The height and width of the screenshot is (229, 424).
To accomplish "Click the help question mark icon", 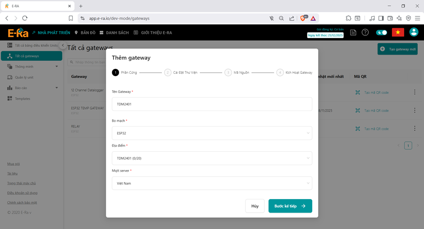I will point(365,32).
